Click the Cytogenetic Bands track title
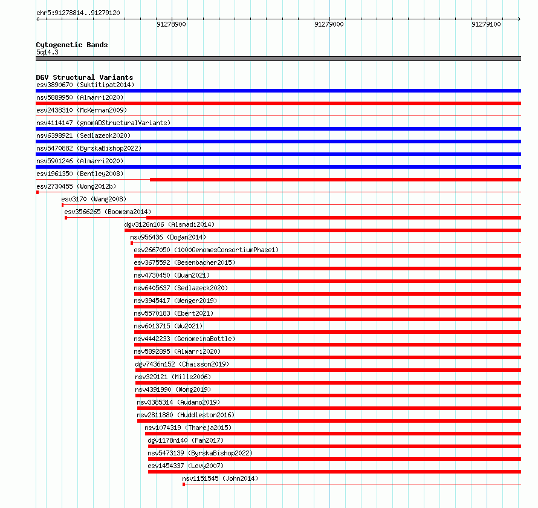The width and height of the screenshot is (538, 508). coord(72,45)
